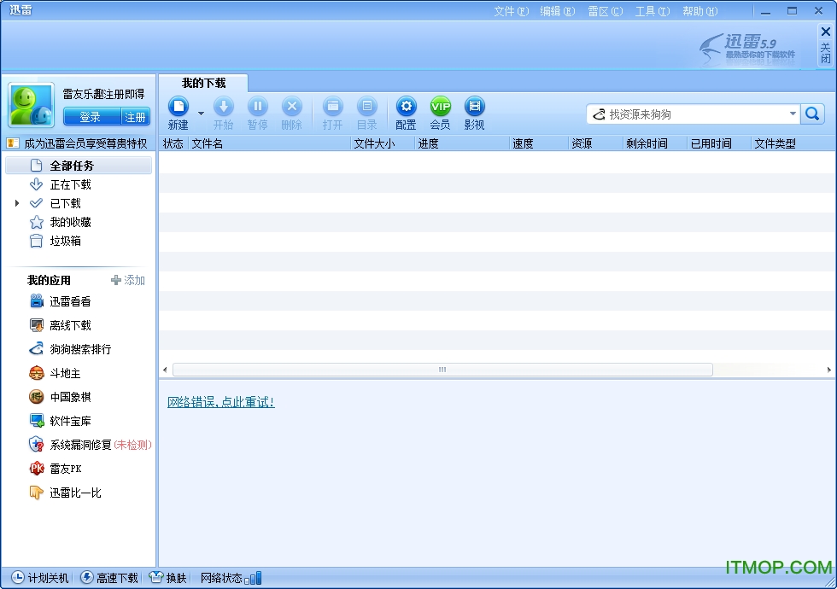Viewport: 837px width, 589px height.
Task: Open 迅雷看看 app icon
Action: pos(36,301)
